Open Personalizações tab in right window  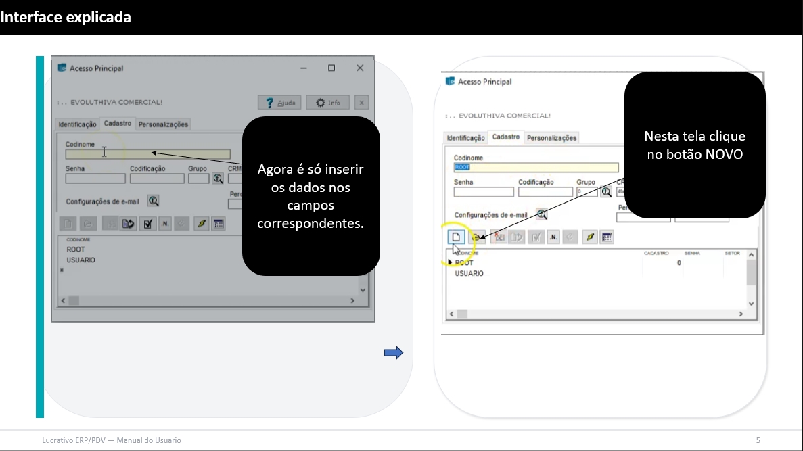click(551, 138)
